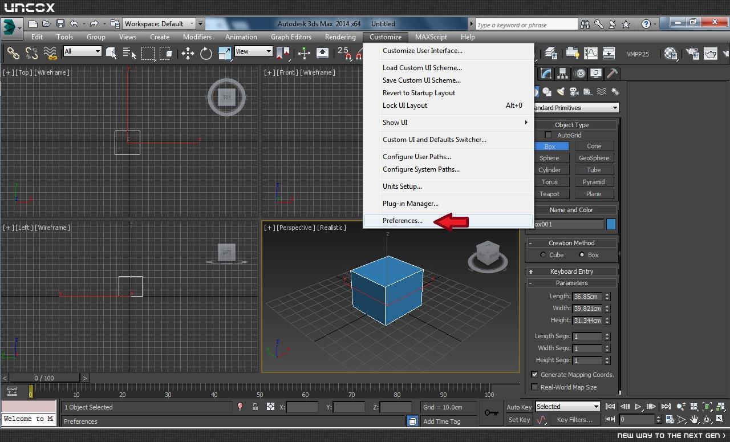This screenshot has width=730, height=442.
Task: Activate the Select and Uniform Scale tool
Action: point(225,54)
